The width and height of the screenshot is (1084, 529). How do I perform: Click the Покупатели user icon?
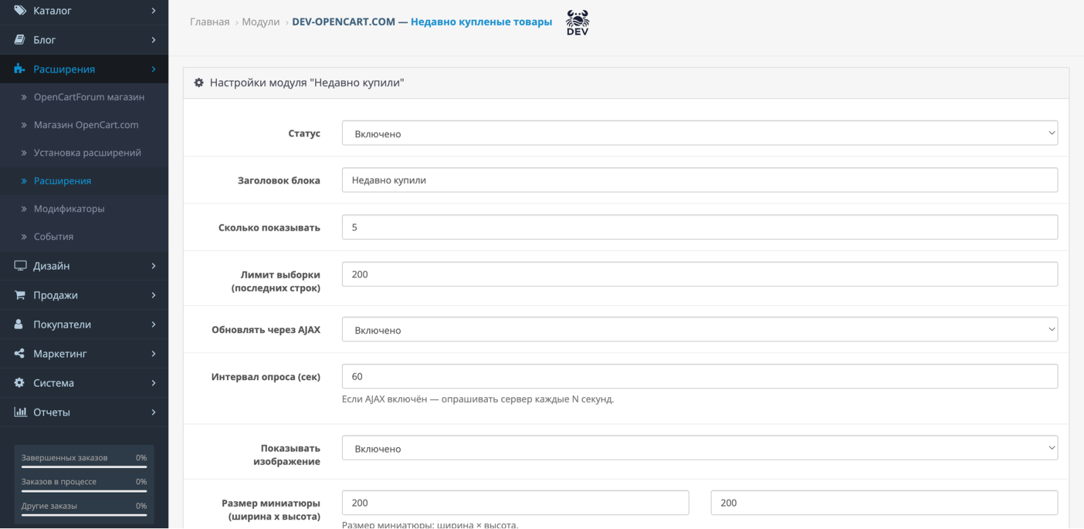(x=19, y=324)
